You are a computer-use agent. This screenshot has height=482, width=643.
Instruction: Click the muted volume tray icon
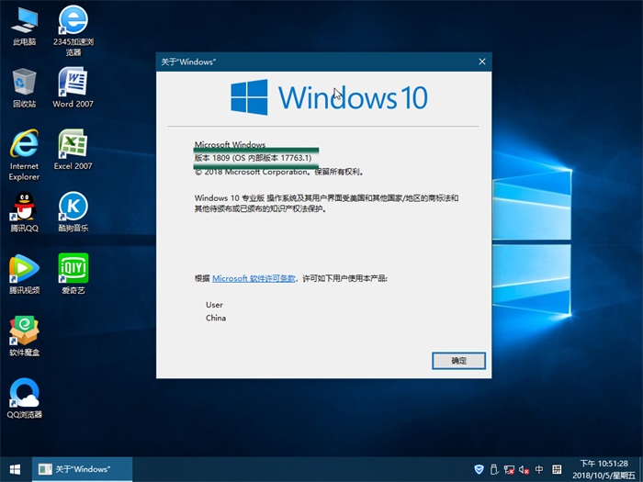click(x=524, y=468)
